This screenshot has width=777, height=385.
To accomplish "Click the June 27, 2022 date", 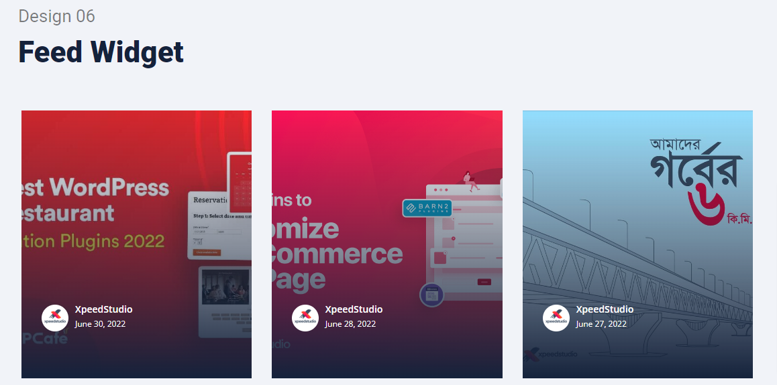I will tap(601, 324).
